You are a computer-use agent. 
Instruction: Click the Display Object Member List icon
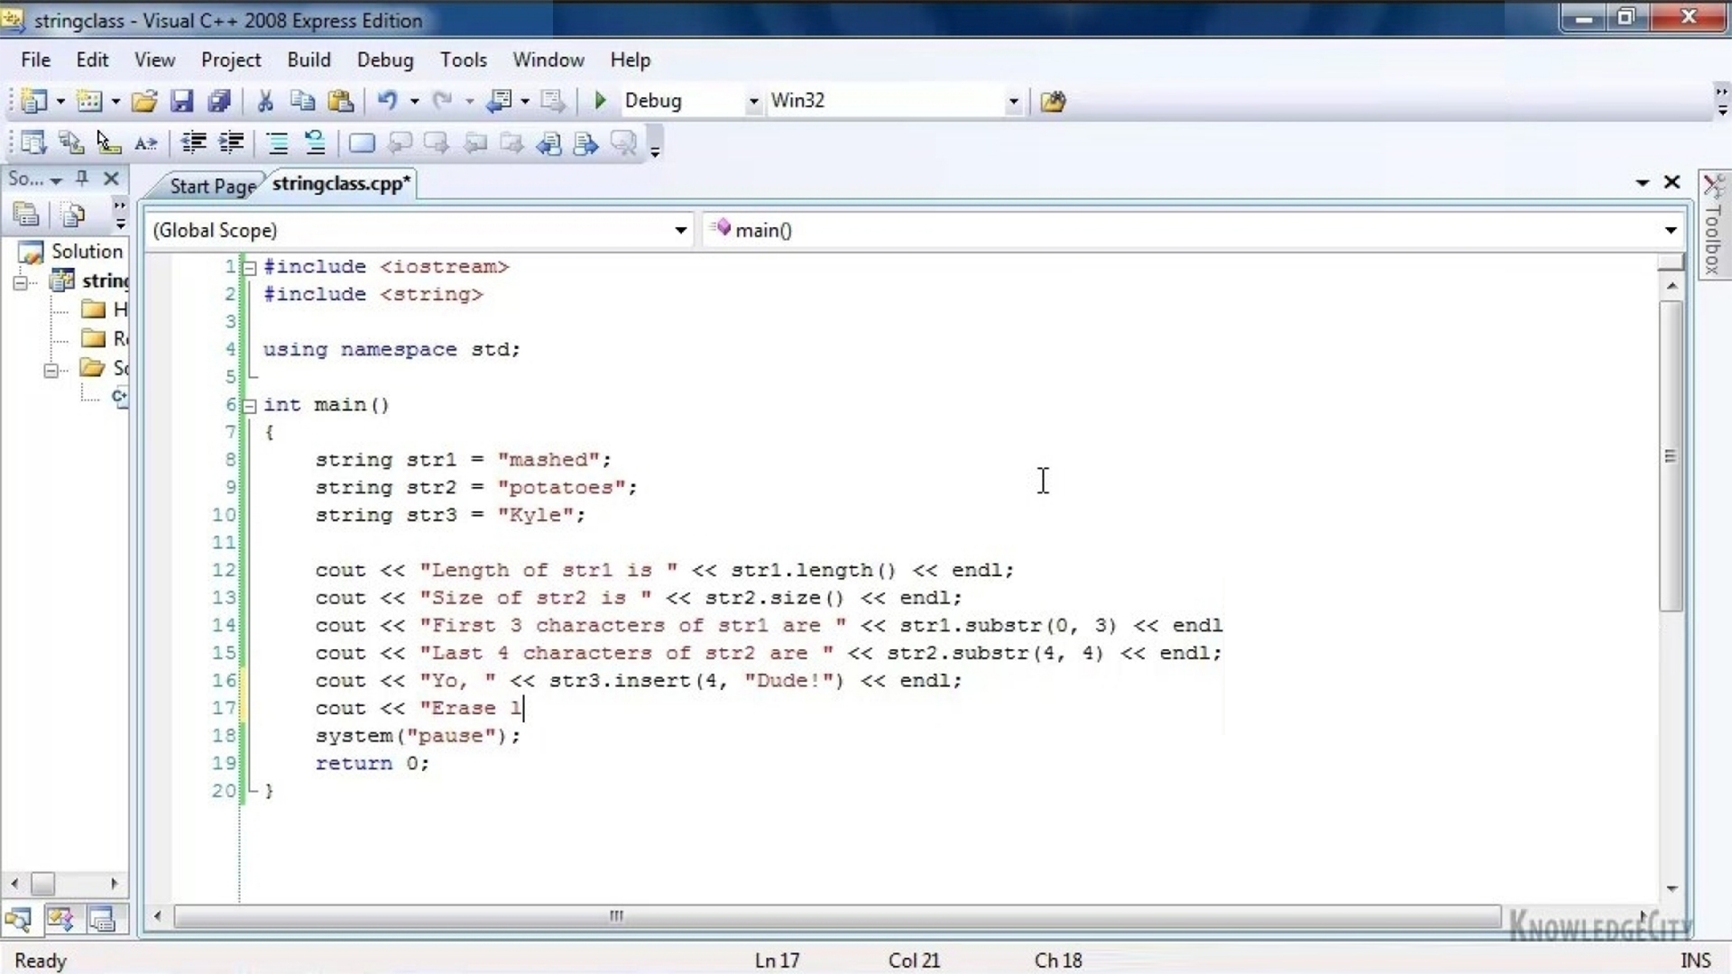(x=33, y=142)
